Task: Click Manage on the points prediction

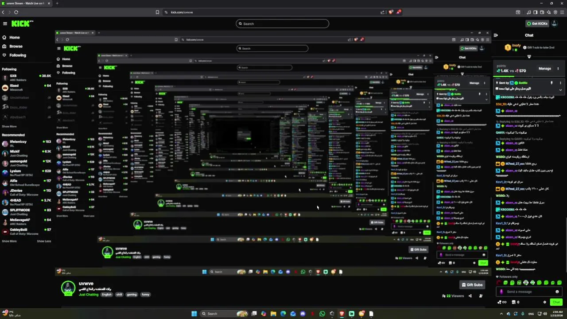Action: click(x=545, y=69)
